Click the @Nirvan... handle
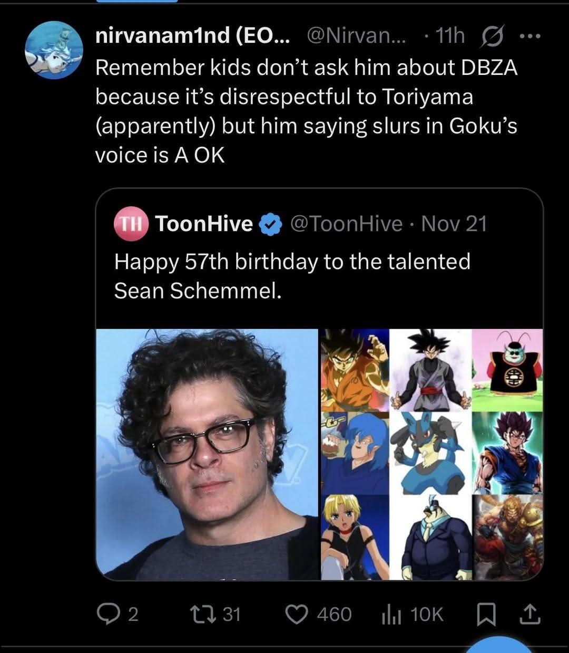The width and height of the screenshot is (569, 653). (x=356, y=36)
